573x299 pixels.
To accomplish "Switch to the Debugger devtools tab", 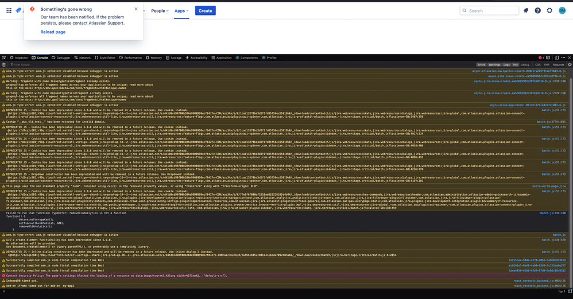I will (61, 58).
